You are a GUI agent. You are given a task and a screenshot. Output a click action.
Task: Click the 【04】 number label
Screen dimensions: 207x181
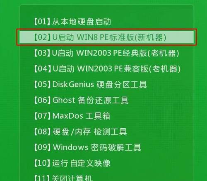[x=42, y=69]
